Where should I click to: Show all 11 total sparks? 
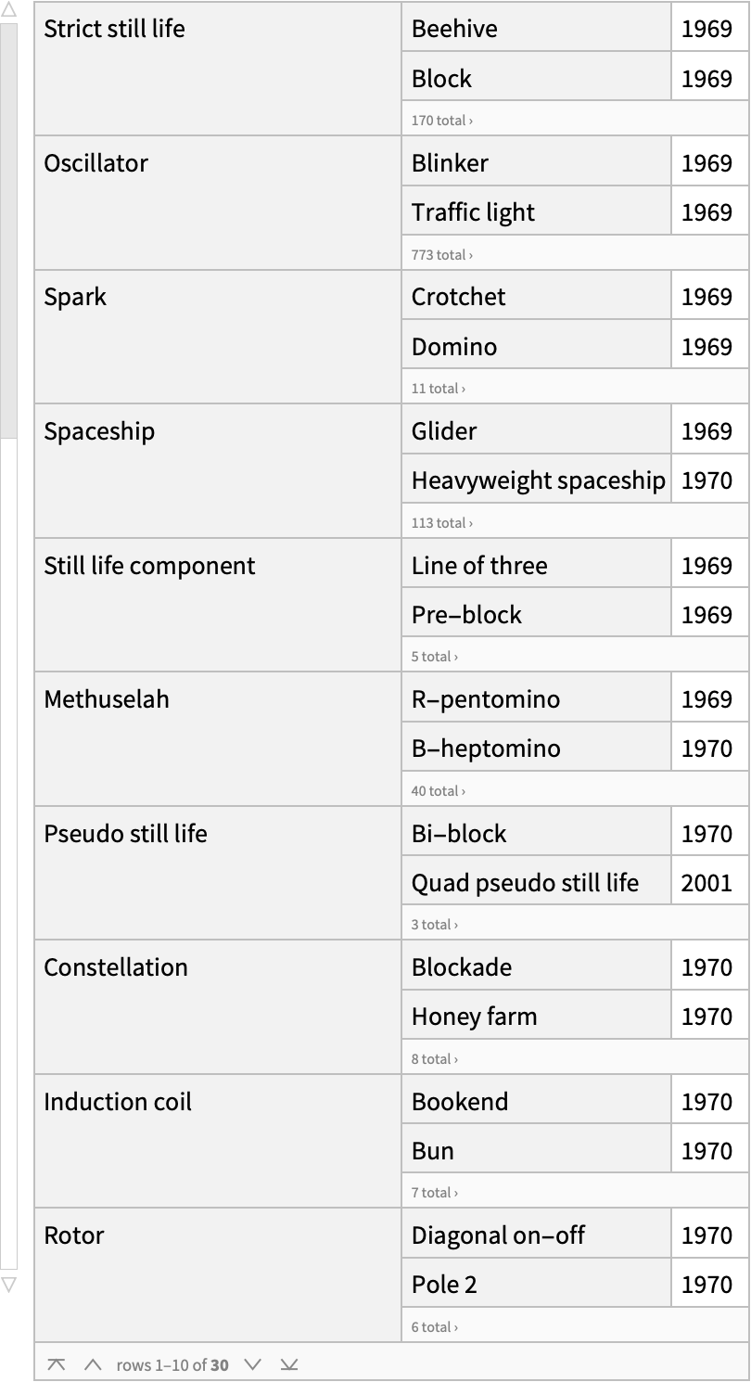[439, 389]
